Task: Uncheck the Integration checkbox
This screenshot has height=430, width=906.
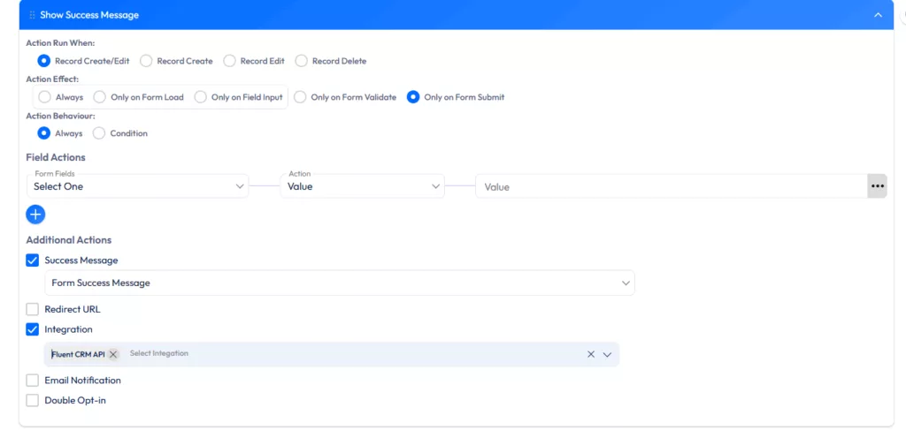Action: coord(33,329)
